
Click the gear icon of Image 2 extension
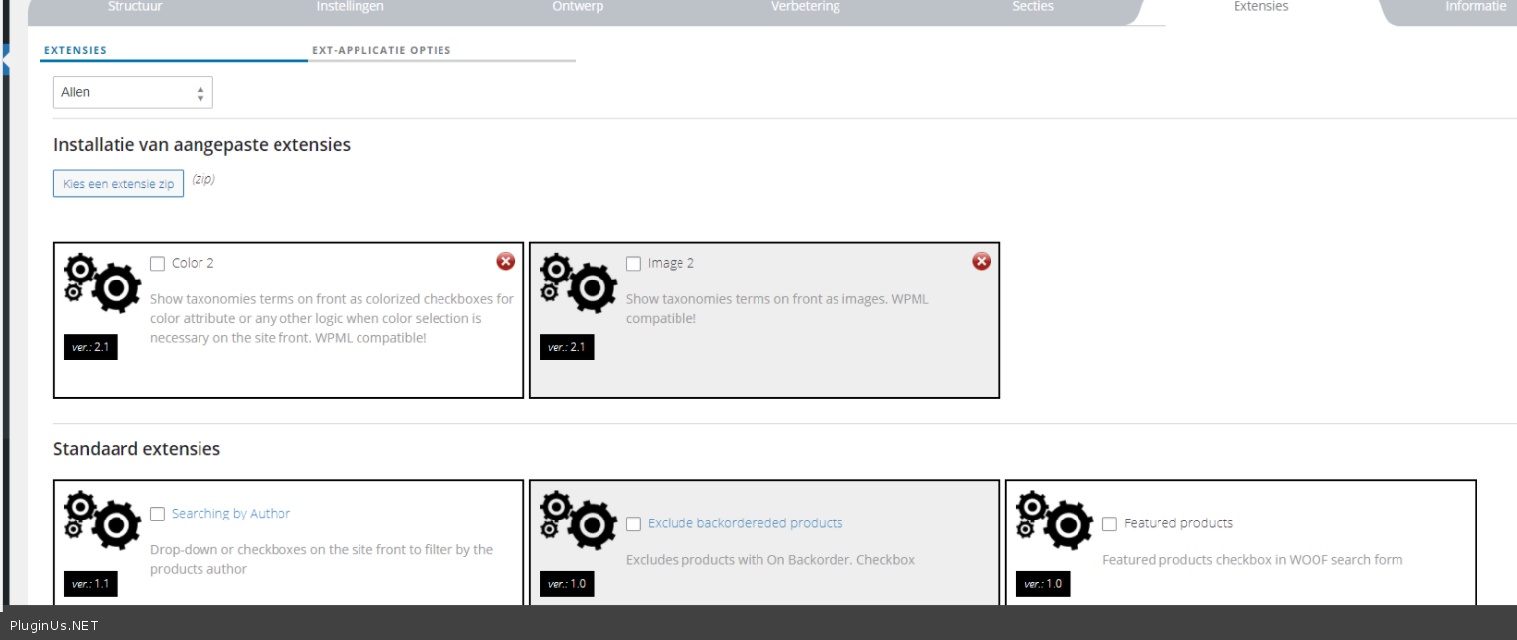point(579,282)
